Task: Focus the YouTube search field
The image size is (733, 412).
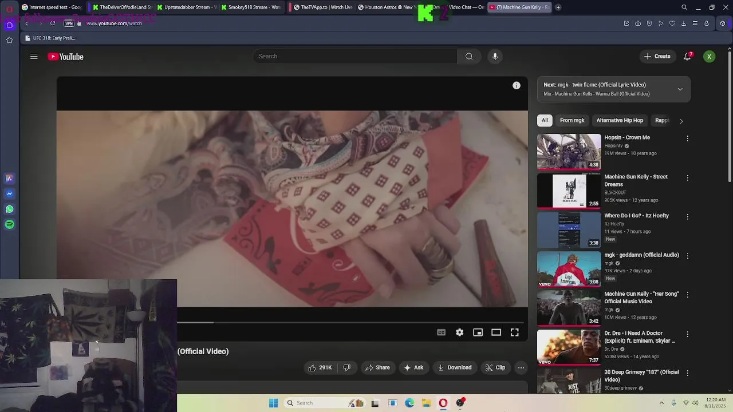Action: [355, 56]
